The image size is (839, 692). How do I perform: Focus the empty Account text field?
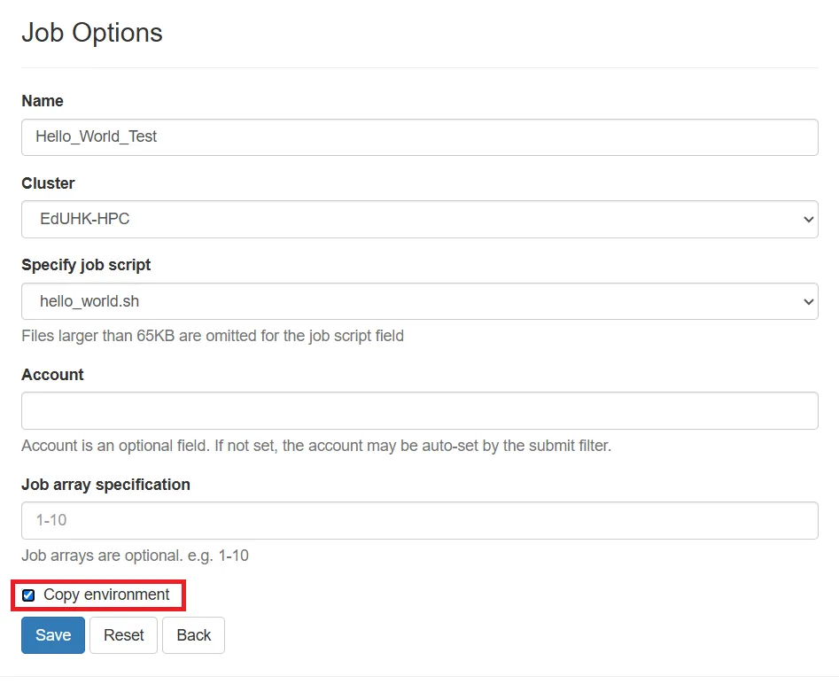click(x=419, y=411)
